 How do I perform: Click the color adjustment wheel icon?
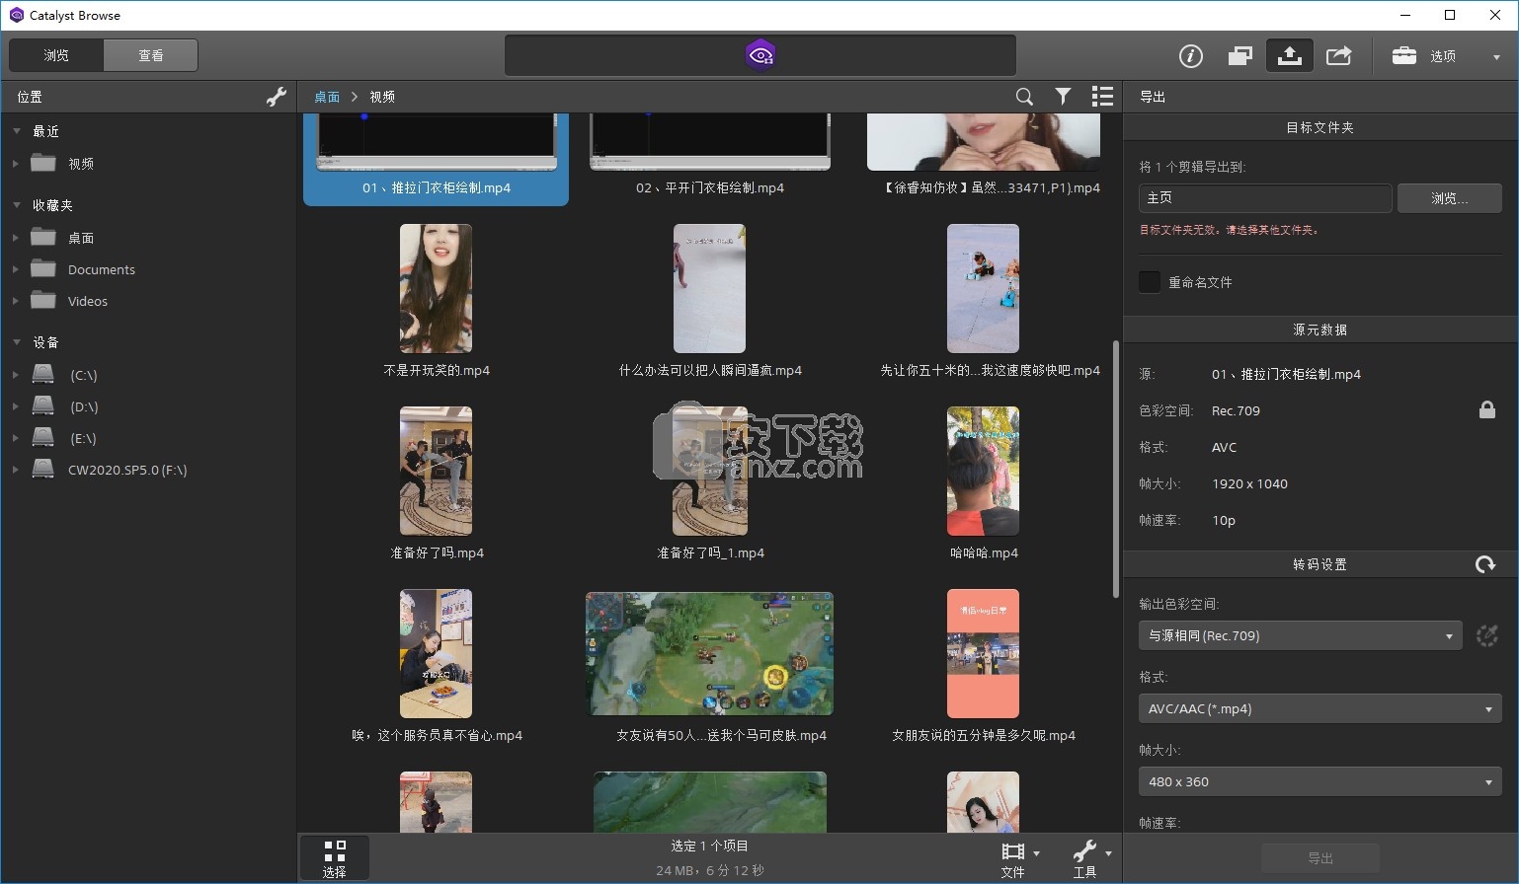point(1486,635)
